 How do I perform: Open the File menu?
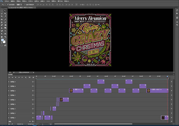click(7, 1)
